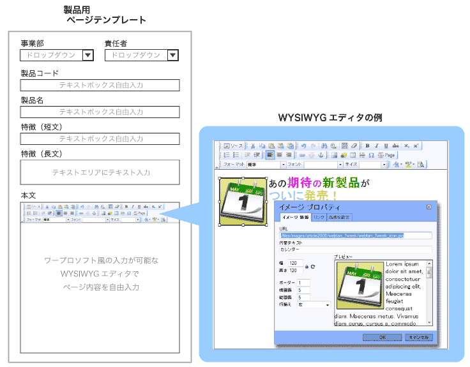
Task: Click the 幅 (width) field showing 120
Action: pos(296,263)
